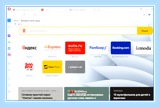The image size is (160, 107).
Task: Open the weather sun icon showing 10 °C
Action: (15, 24)
